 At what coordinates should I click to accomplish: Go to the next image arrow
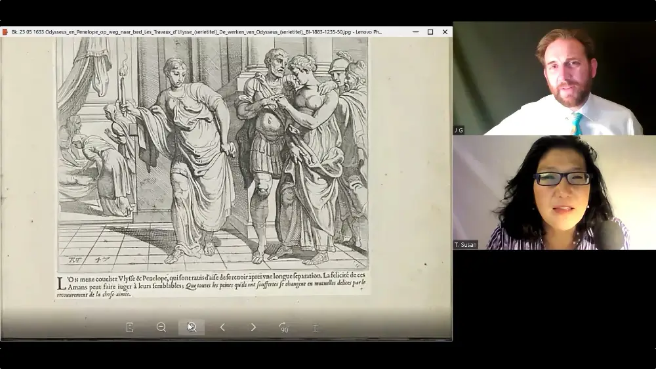click(253, 328)
